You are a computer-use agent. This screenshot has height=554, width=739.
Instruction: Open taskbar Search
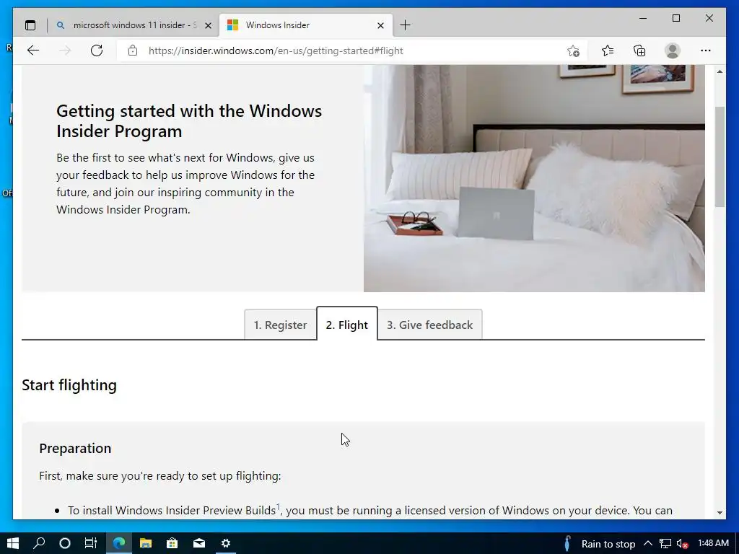click(x=39, y=543)
